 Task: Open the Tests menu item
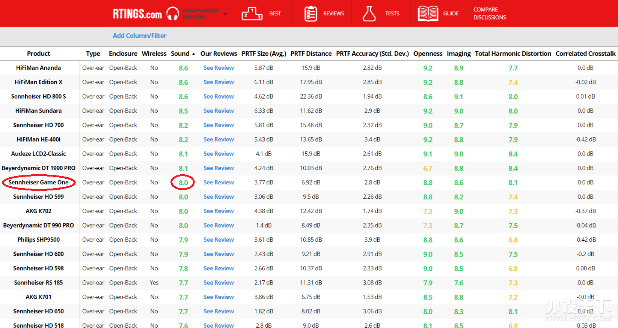point(392,13)
